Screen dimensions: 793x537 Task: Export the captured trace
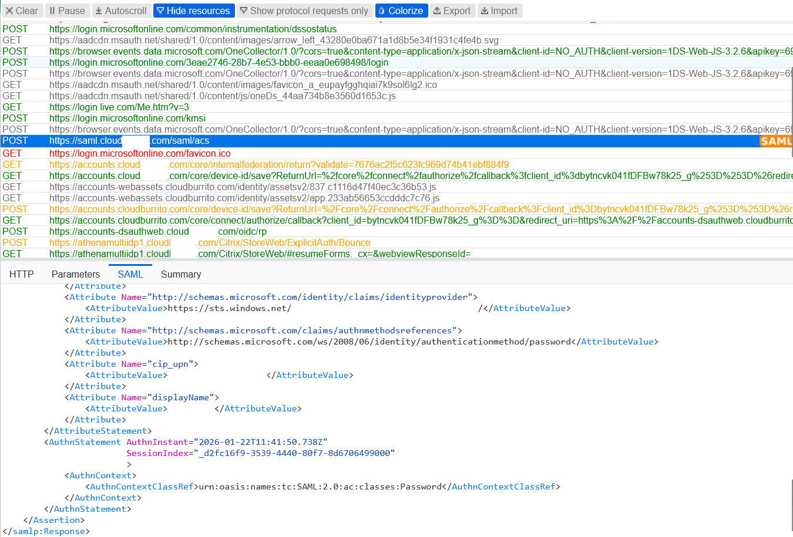point(452,11)
